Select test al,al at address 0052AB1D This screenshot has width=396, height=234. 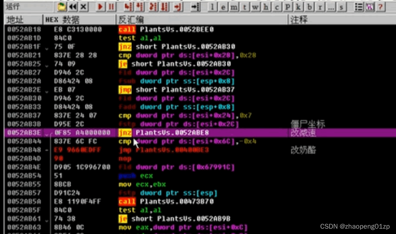click(140, 38)
